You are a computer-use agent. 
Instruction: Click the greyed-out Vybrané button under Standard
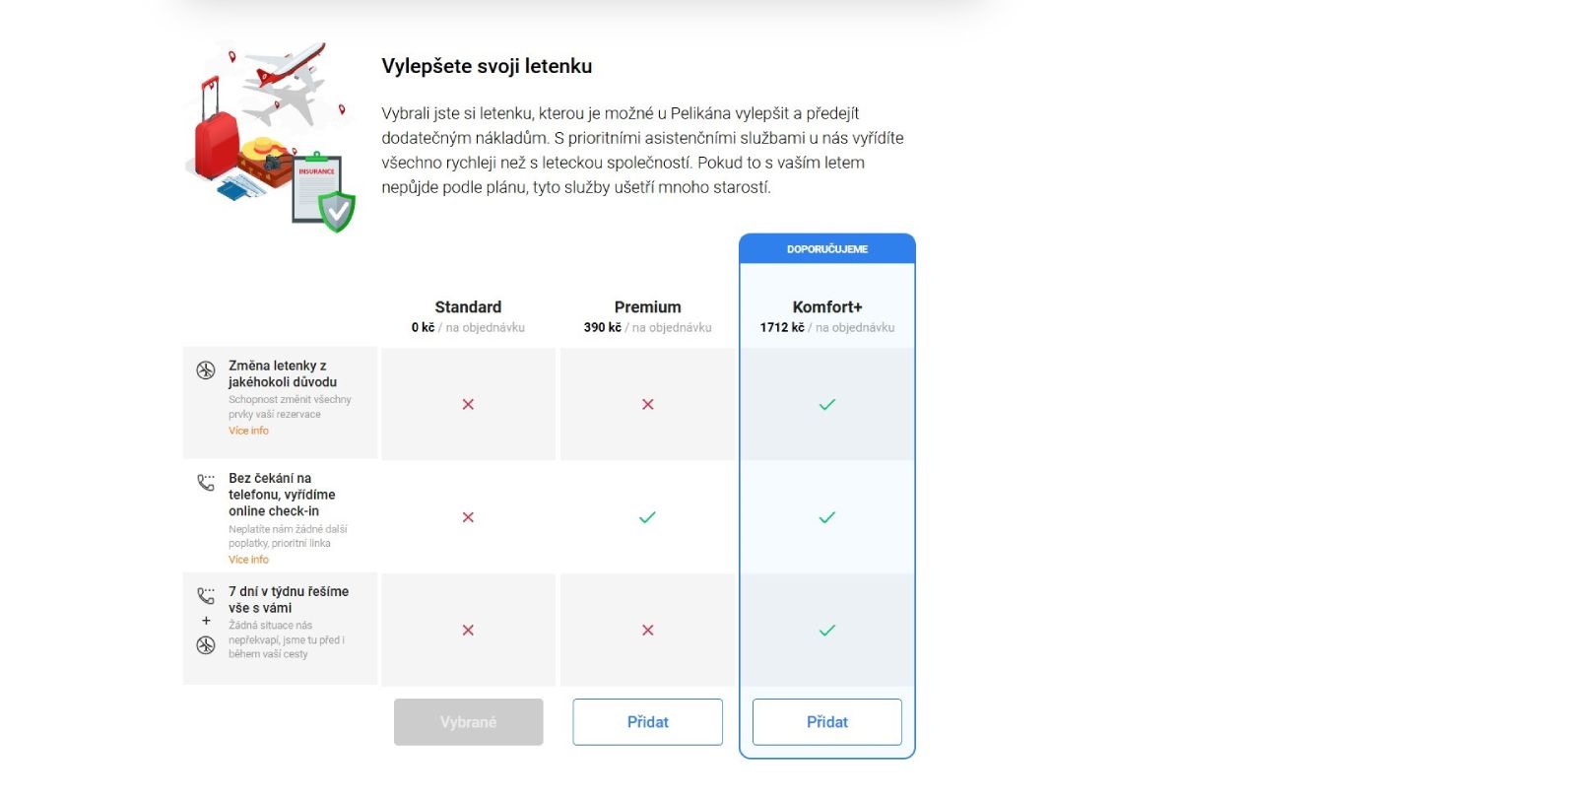468,722
